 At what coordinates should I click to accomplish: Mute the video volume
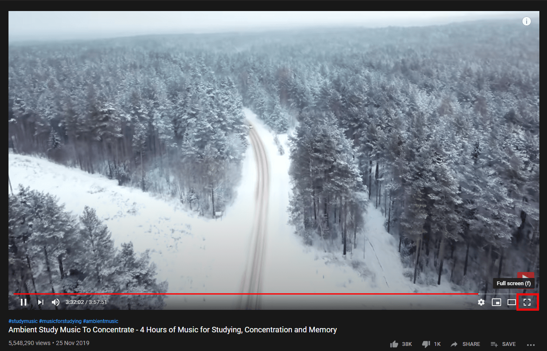tap(56, 302)
